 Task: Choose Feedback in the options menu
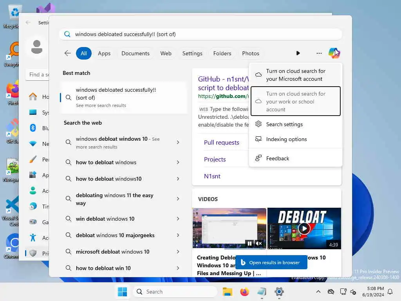coord(295,158)
